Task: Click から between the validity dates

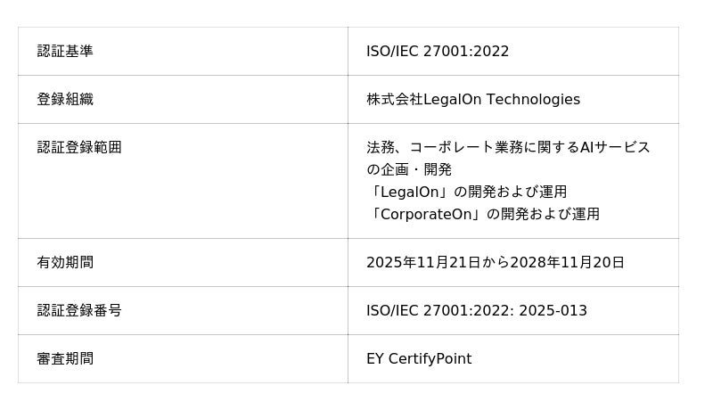Action: (495, 263)
